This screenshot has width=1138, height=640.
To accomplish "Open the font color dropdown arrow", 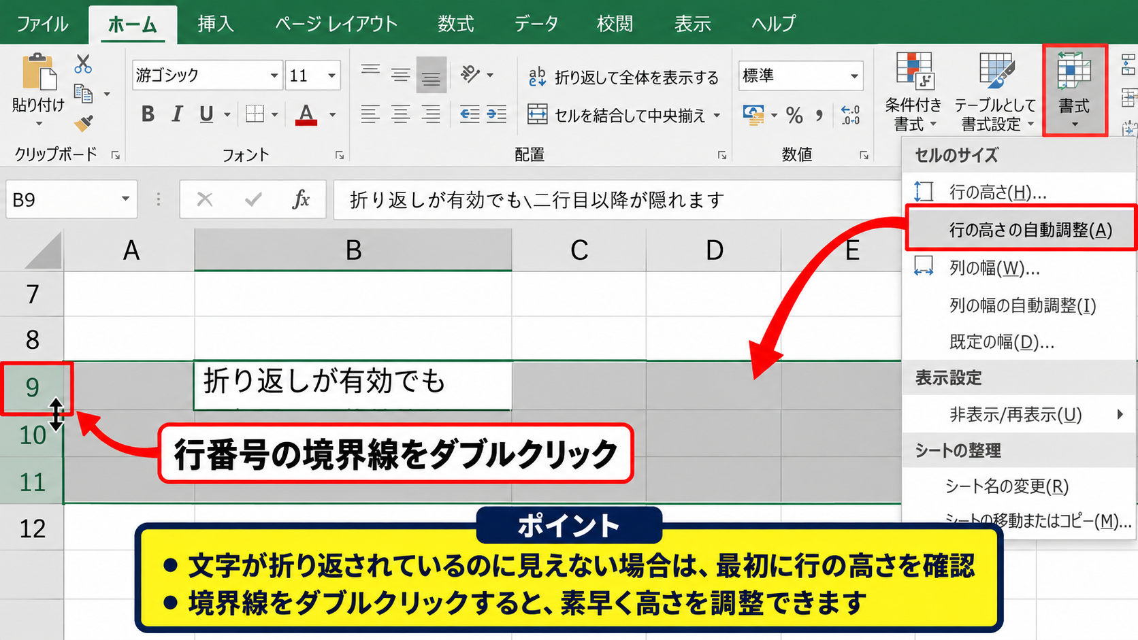I will (333, 115).
